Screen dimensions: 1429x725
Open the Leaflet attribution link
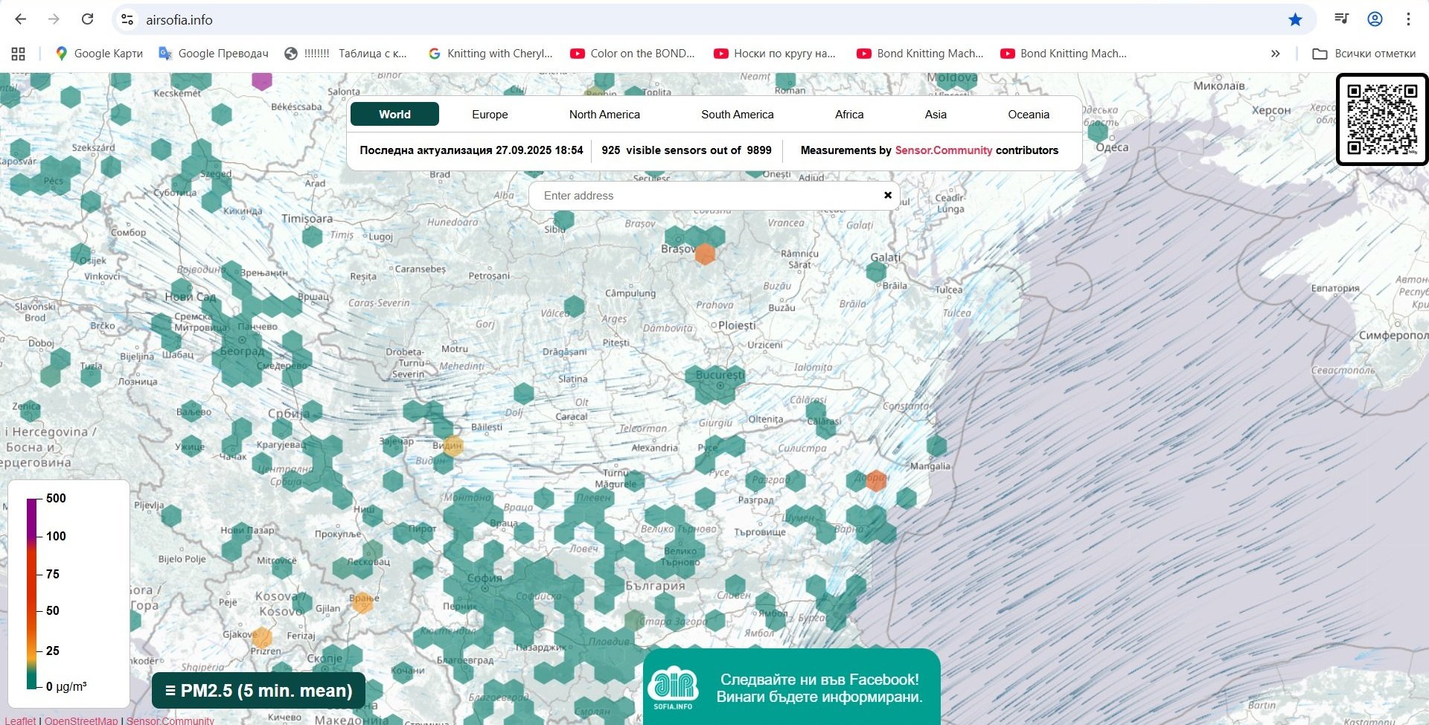(x=20, y=720)
